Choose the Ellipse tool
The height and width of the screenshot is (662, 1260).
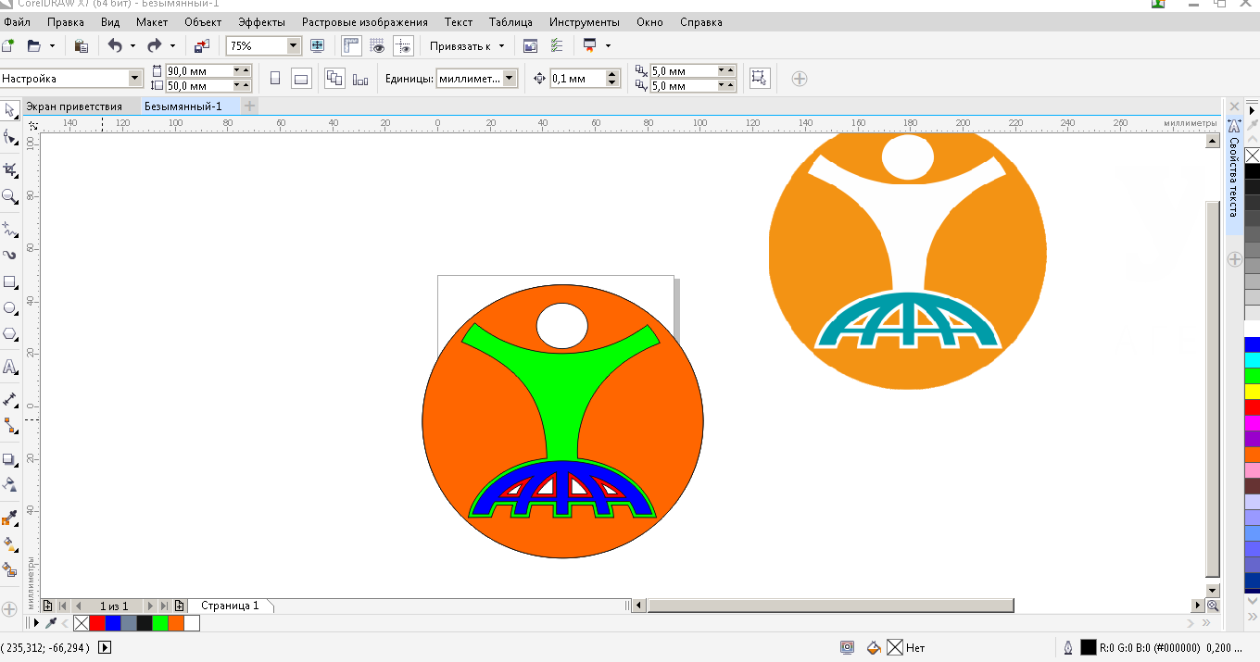(10, 307)
